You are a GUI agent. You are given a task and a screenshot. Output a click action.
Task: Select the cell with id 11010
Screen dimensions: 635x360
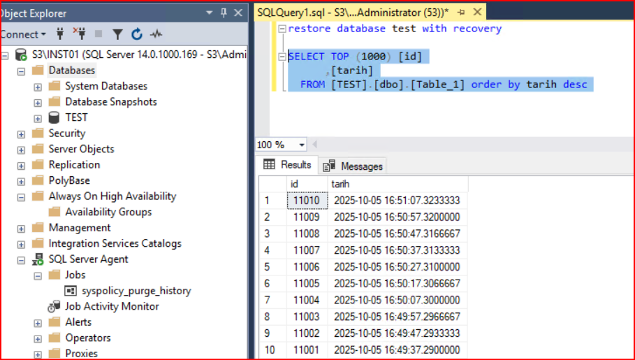tap(306, 201)
